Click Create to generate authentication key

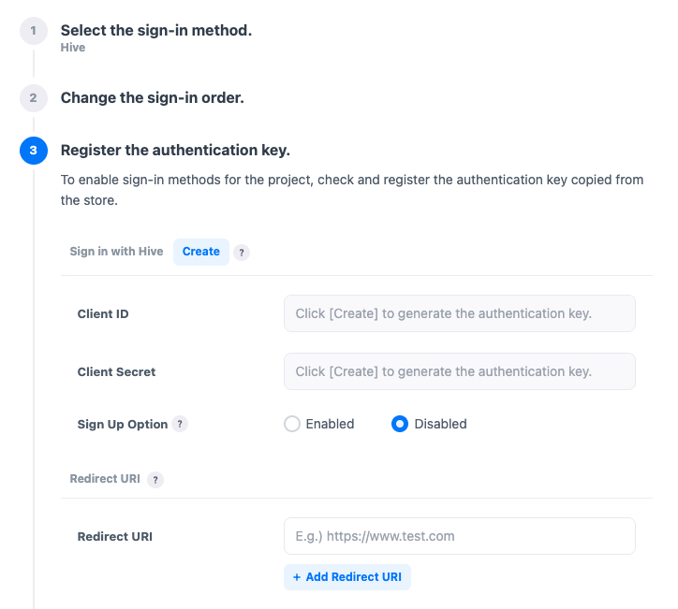(x=201, y=252)
